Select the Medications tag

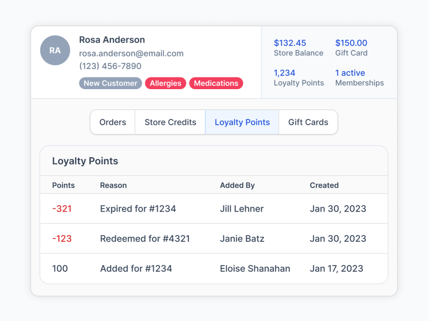pyautogui.click(x=216, y=83)
